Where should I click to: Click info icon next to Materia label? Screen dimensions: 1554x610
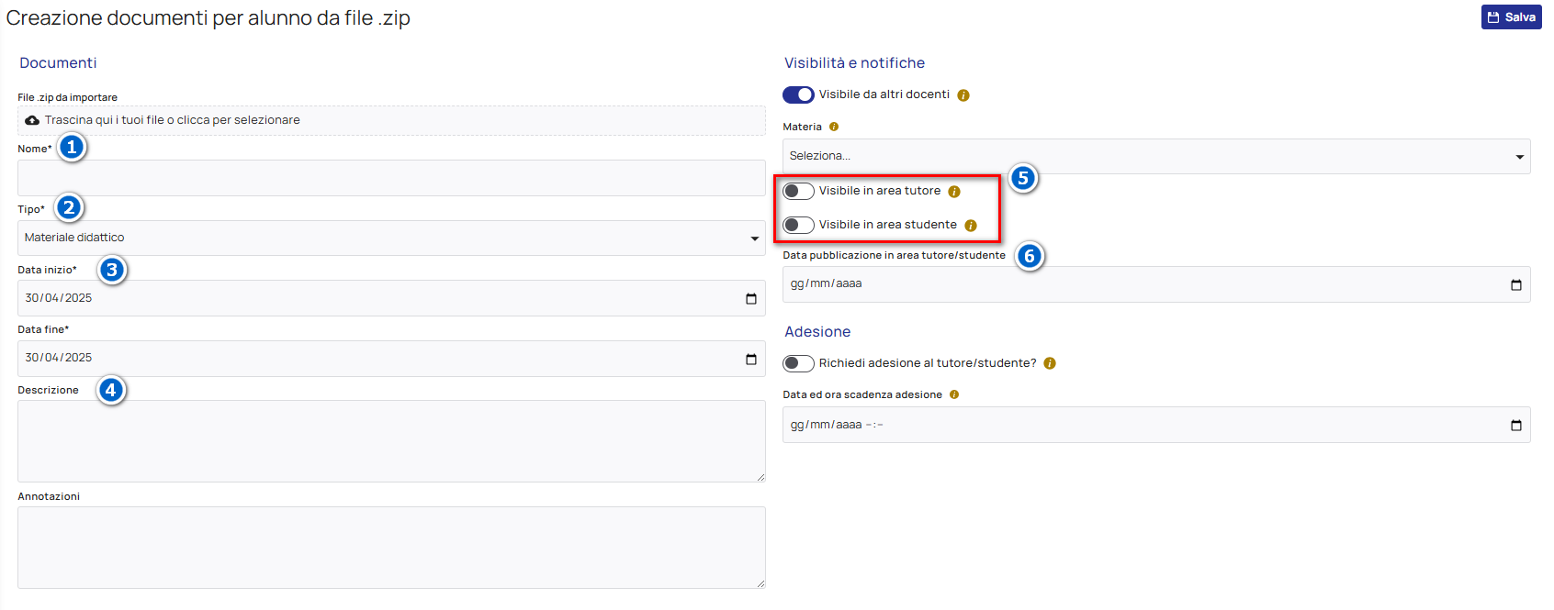pos(834,127)
